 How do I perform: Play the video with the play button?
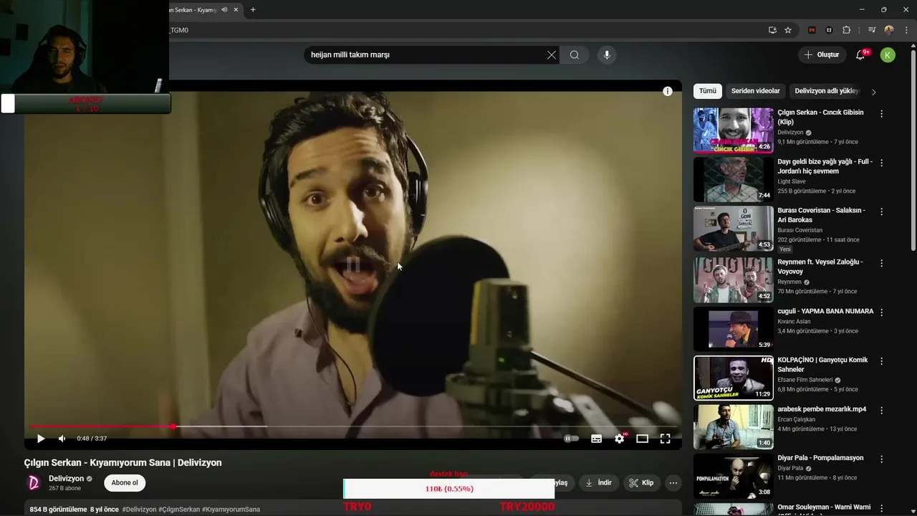41,439
